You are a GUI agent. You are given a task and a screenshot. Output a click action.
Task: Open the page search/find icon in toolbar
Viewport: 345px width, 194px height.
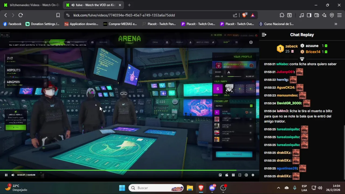coord(289,15)
